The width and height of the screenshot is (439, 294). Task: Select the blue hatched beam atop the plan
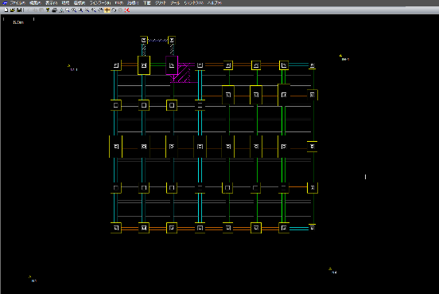point(157,41)
